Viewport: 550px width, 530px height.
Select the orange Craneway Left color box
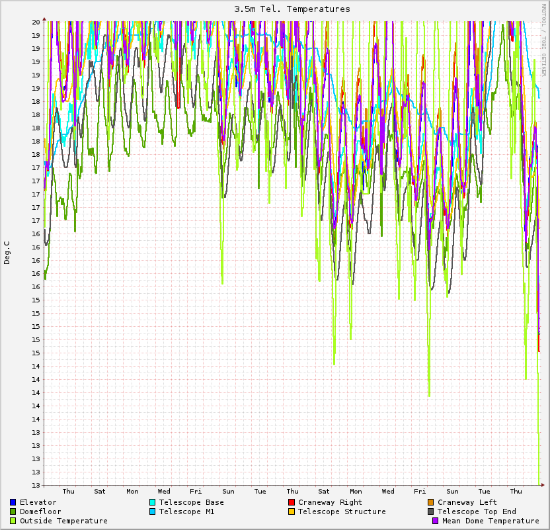[x=431, y=502]
